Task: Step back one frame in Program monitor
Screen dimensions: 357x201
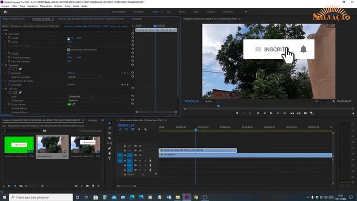Action: click(264, 113)
